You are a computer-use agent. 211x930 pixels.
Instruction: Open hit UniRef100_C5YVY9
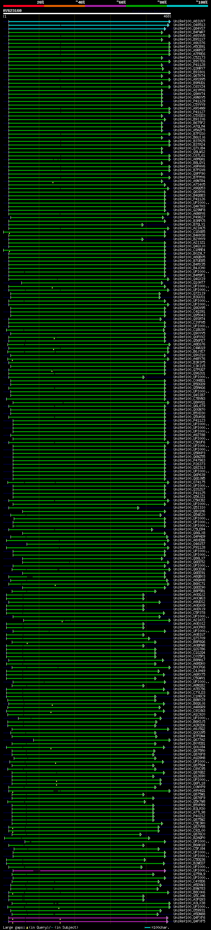pos(189,105)
